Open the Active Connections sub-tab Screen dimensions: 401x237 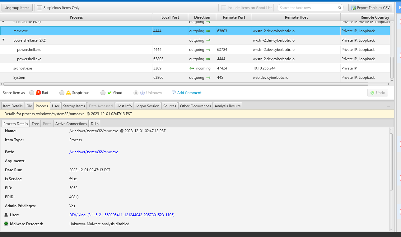pos(71,124)
